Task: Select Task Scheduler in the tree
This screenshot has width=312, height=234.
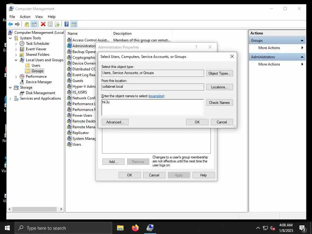Action: click(37, 43)
